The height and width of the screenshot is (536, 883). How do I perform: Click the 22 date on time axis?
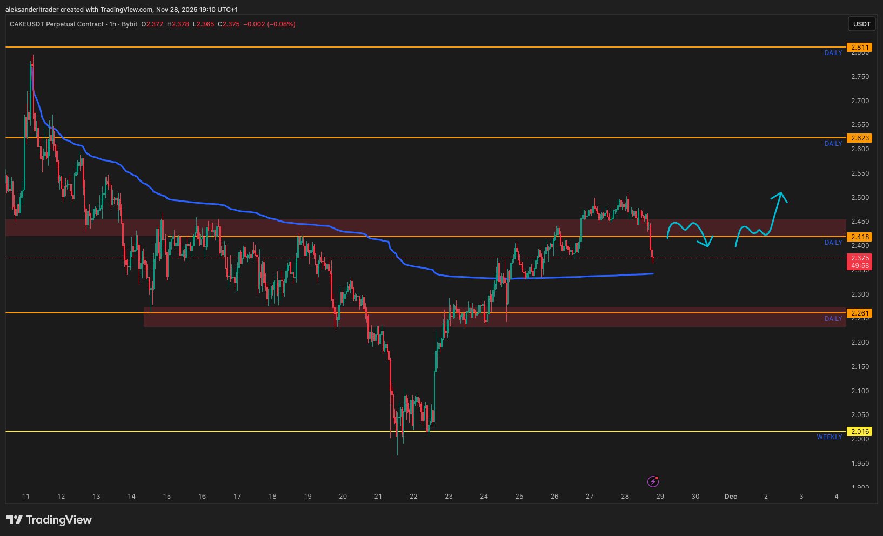point(413,497)
